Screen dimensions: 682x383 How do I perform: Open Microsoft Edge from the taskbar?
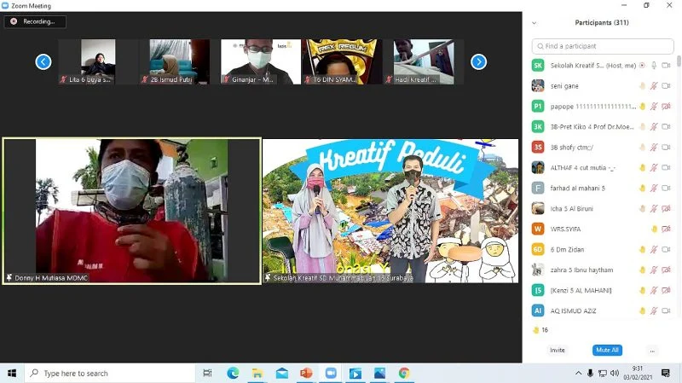click(233, 373)
